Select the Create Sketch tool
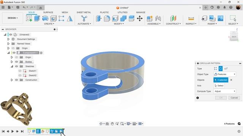243x136 pixels. coord(29,19)
